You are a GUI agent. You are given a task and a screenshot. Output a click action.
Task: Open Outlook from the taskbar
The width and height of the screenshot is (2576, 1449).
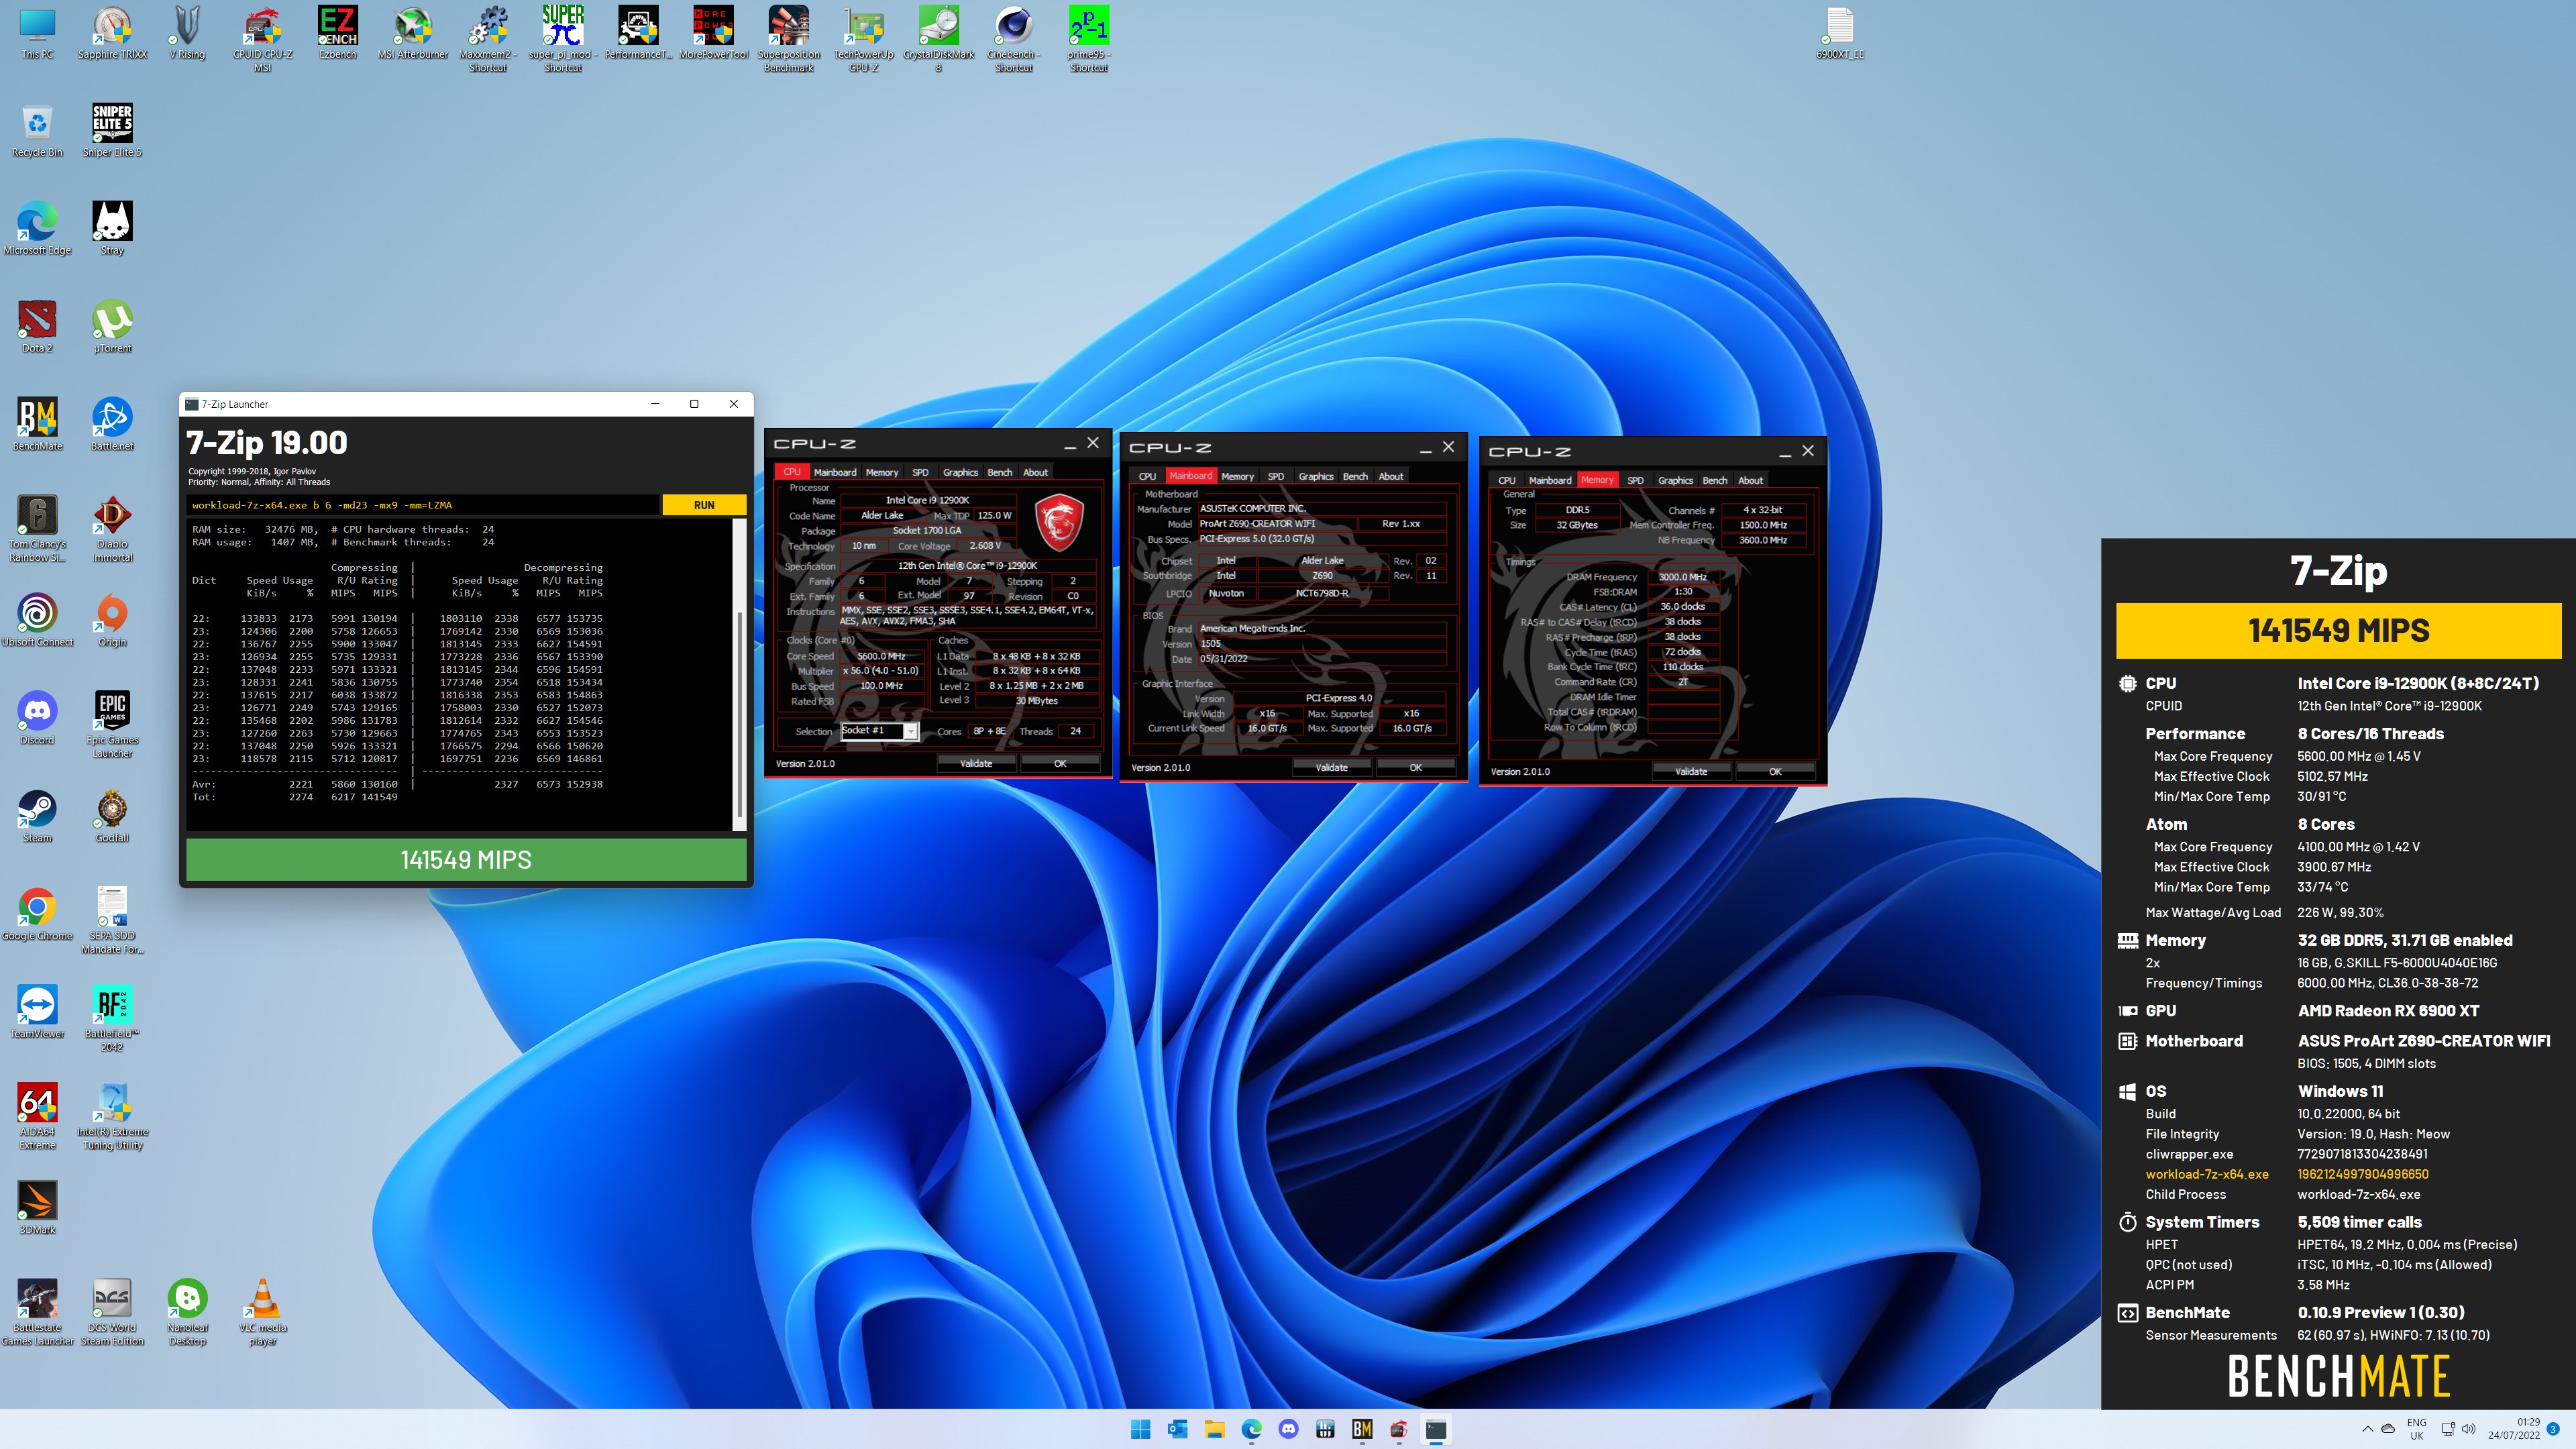pos(1177,1429)
